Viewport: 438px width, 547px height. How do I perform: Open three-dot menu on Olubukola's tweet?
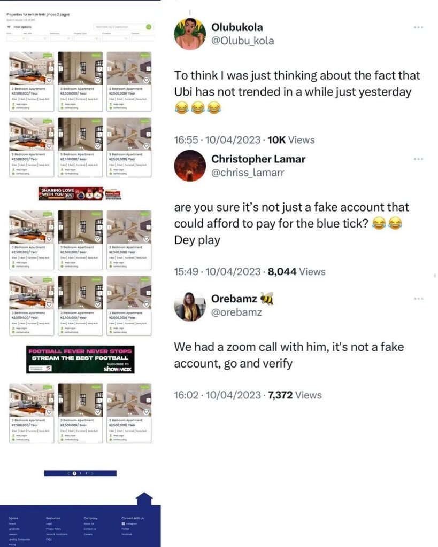point(418,27)
